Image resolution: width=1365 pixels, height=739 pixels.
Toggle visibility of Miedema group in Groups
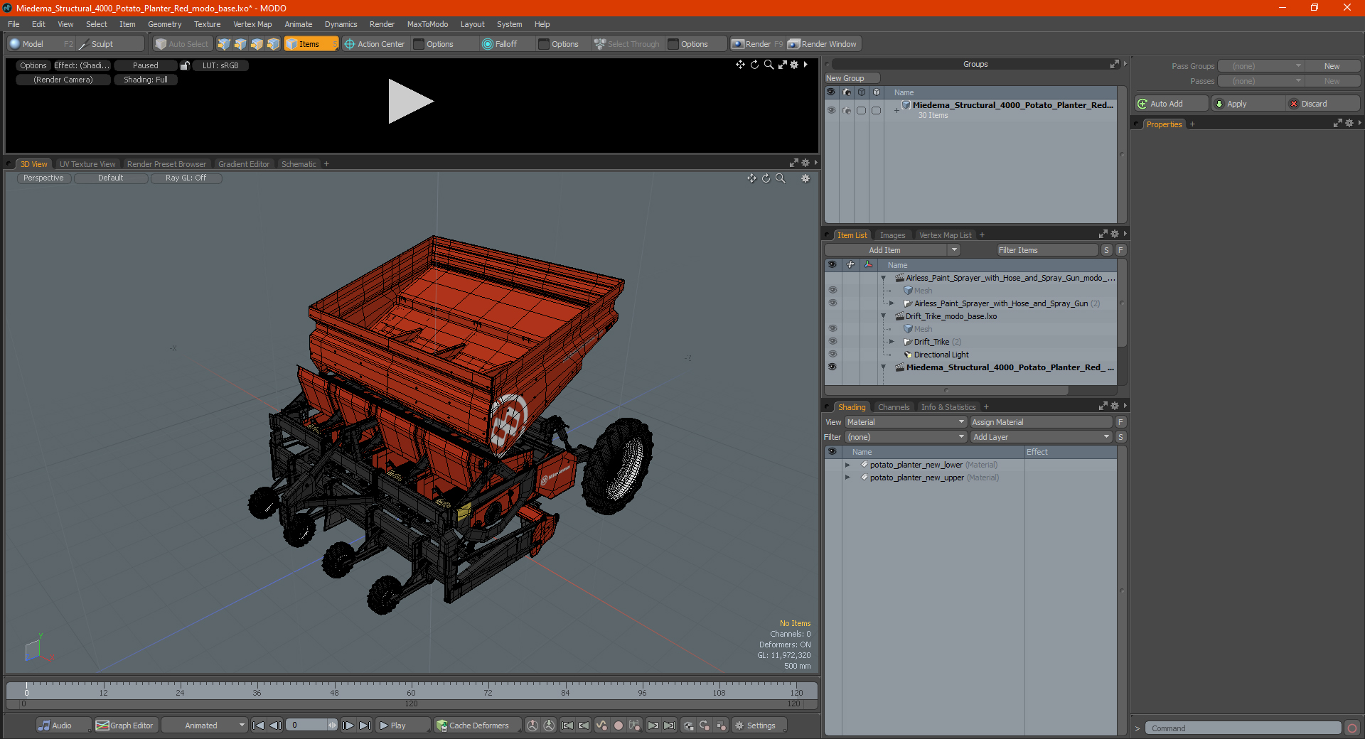click(831, 110)
